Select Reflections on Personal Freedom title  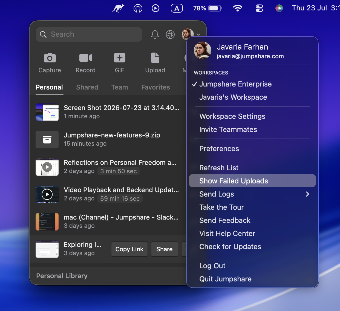pos(120,163)
